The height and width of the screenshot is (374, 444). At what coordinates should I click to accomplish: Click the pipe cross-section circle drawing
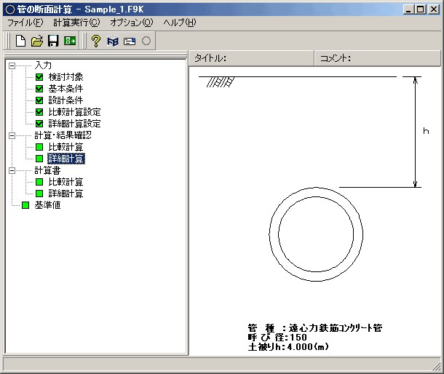point(316,234)
